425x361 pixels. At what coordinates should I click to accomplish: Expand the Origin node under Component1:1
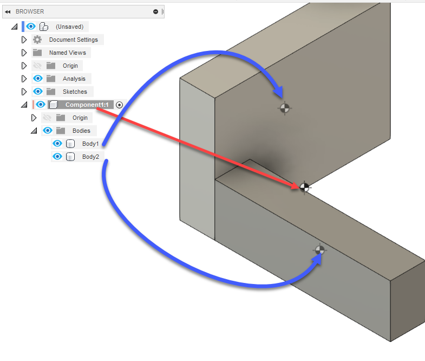point(34,118)
